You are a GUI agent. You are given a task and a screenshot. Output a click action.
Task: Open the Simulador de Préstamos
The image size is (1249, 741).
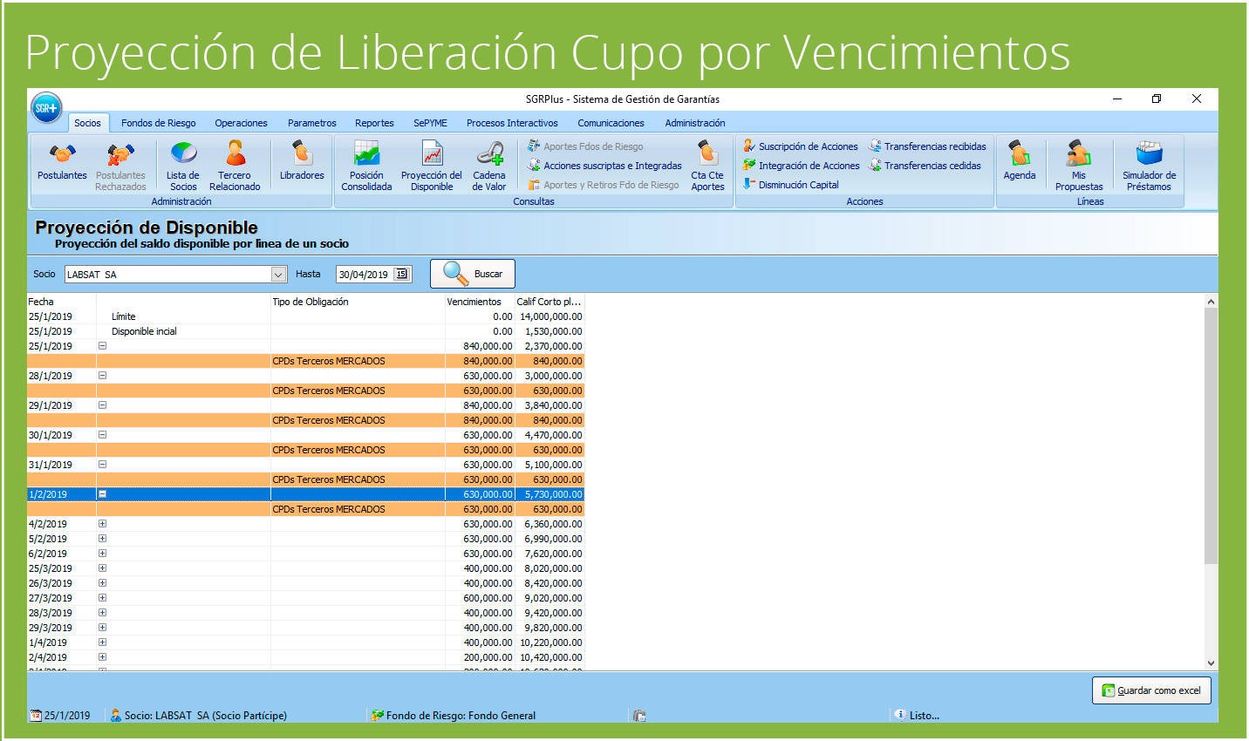click(1149, 166)
